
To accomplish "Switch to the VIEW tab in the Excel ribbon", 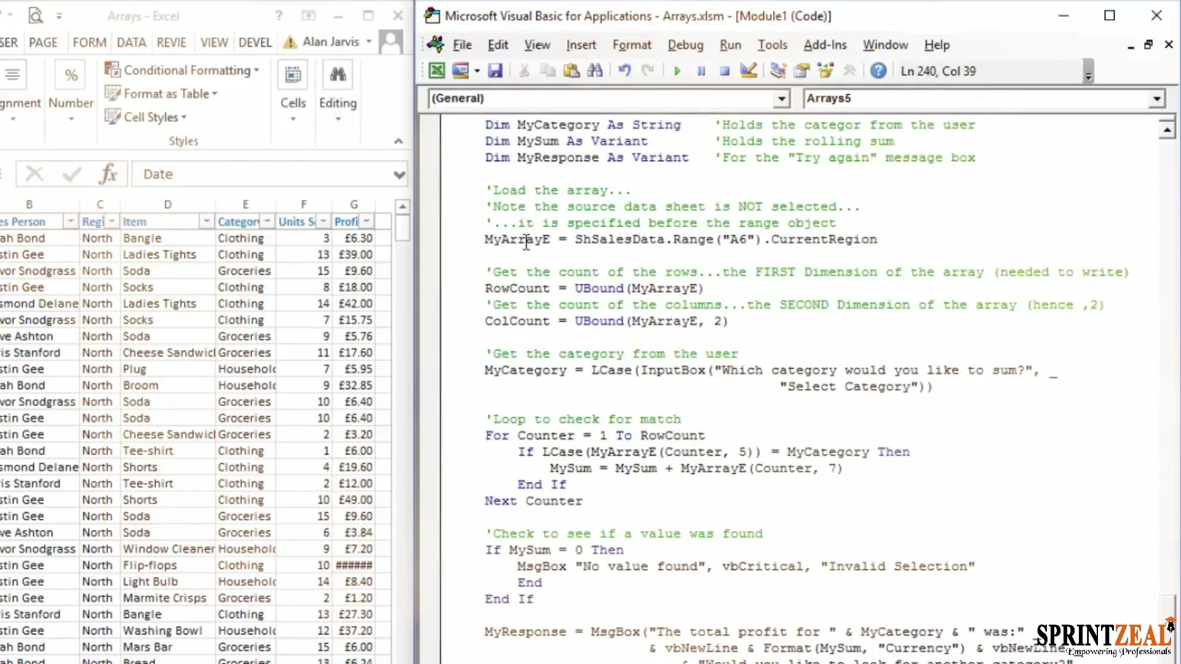I will click(214, 42).
